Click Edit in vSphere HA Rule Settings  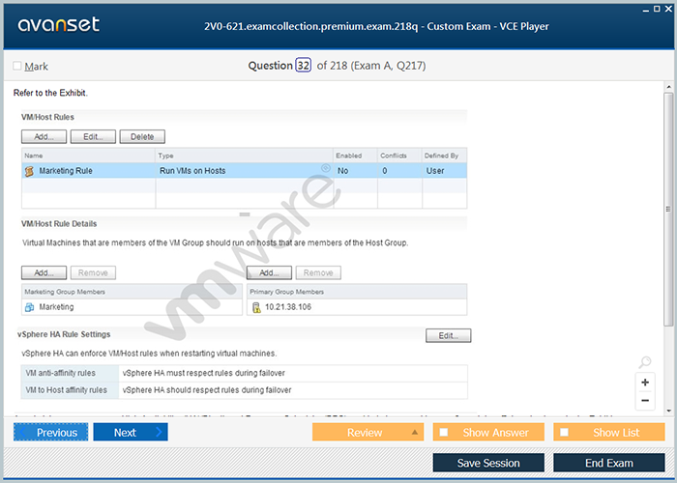448,336
